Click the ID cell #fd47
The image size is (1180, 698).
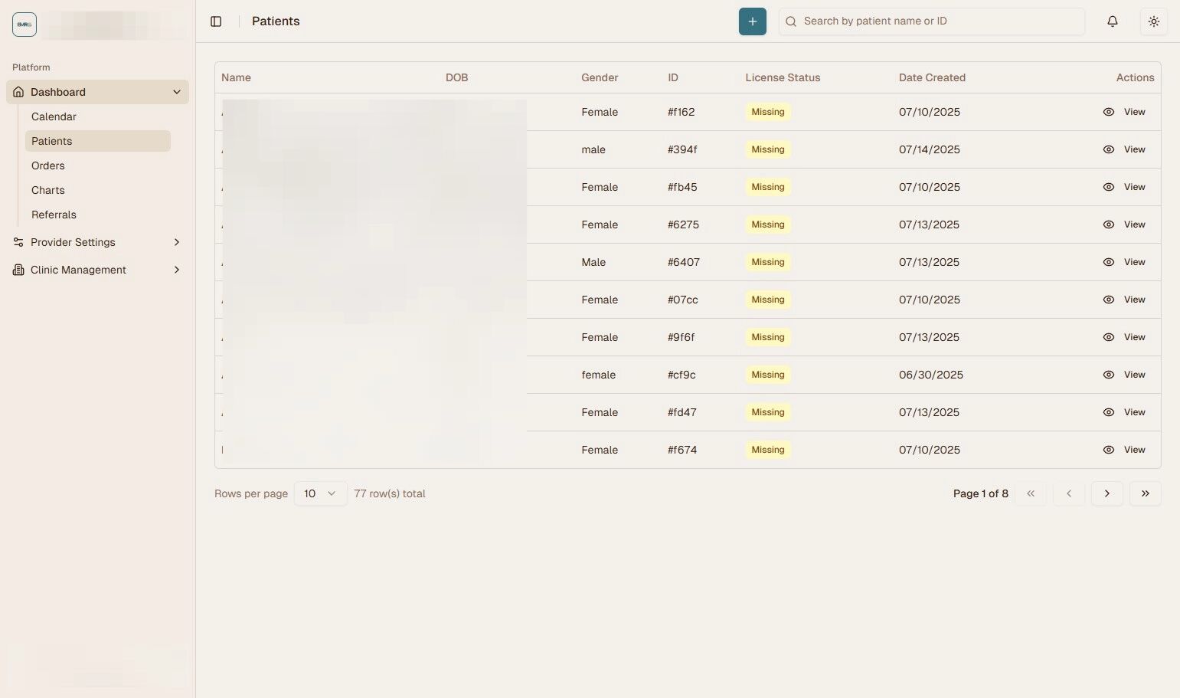[x=682, y=412]
